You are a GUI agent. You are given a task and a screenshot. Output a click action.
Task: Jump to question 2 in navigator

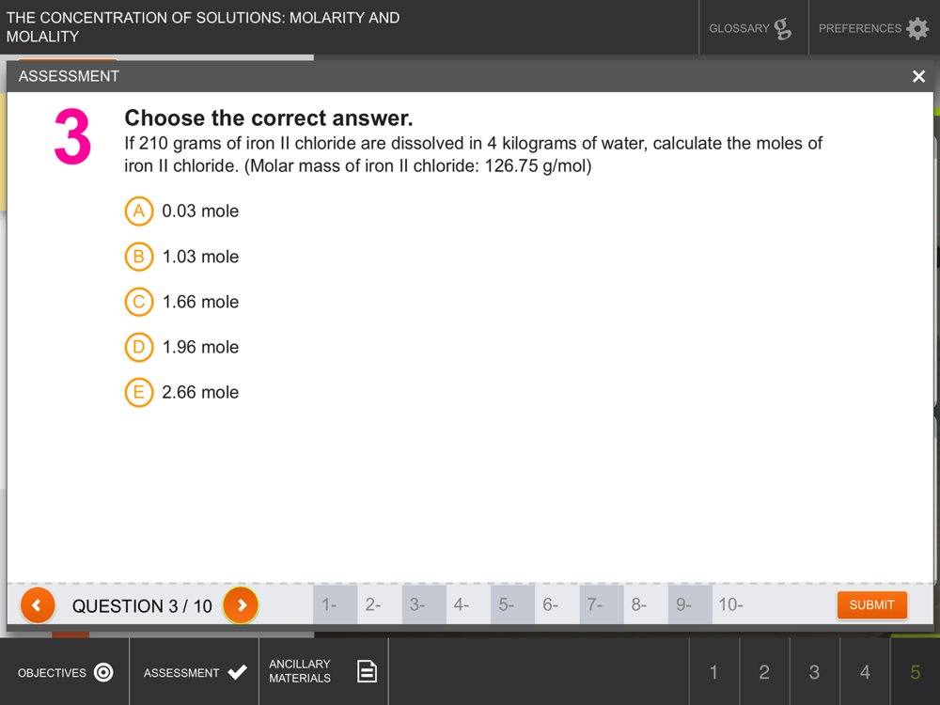click(x=380, y=604)
